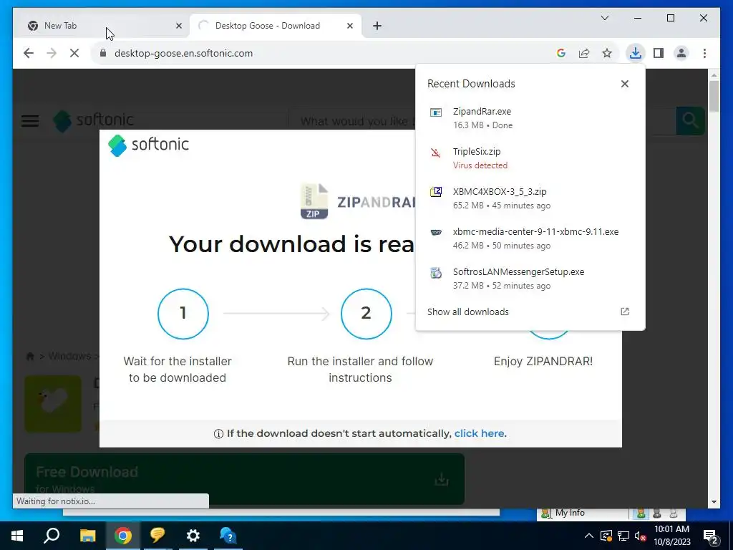This screenshot has width=733, height=550.
Task: Click the Chrome taskbar icon
Action: [x=122, y=536]
